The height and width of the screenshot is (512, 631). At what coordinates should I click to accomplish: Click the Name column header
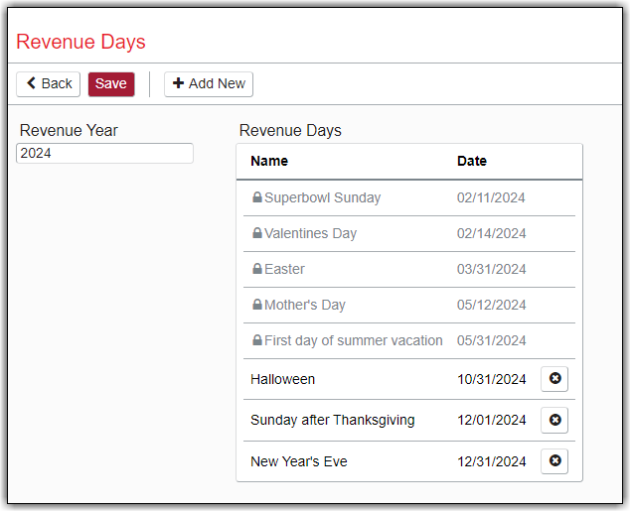pos(269,161)
